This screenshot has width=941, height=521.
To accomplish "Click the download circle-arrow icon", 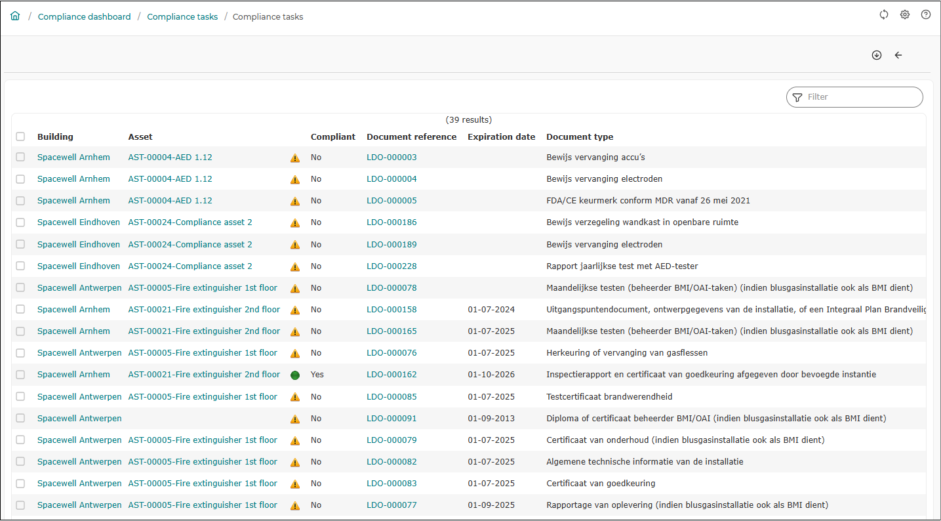I will tap(877, 55).
